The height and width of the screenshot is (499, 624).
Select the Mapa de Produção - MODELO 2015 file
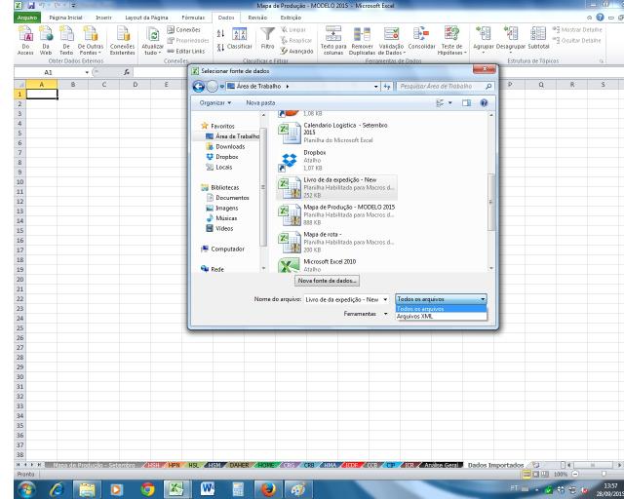[x=336, y=214]
